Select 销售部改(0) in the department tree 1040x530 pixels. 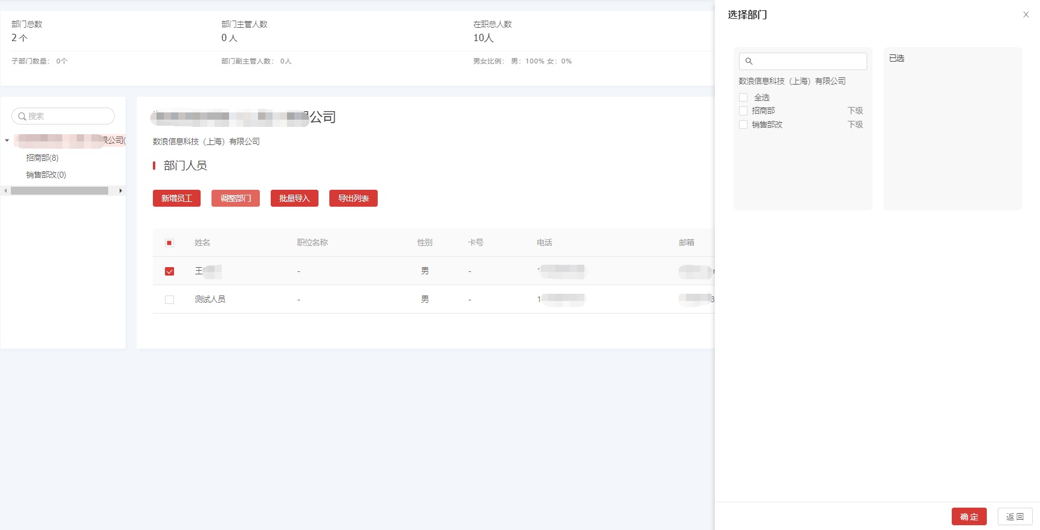pos(46,175)
